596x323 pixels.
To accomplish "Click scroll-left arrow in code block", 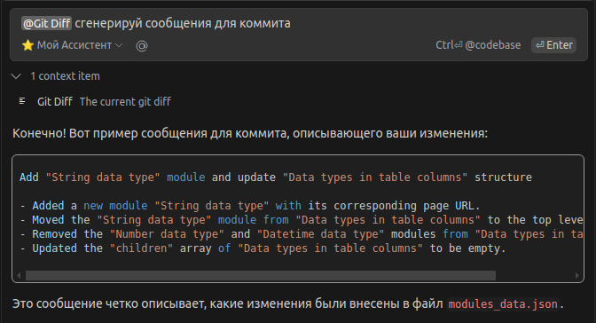I will 19,275.
